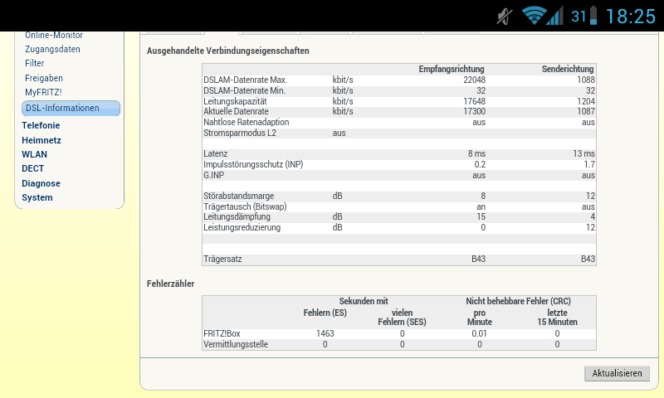Click the Störabstandsmarge row label
Screen dimensions: 664x398
(238, 196)
